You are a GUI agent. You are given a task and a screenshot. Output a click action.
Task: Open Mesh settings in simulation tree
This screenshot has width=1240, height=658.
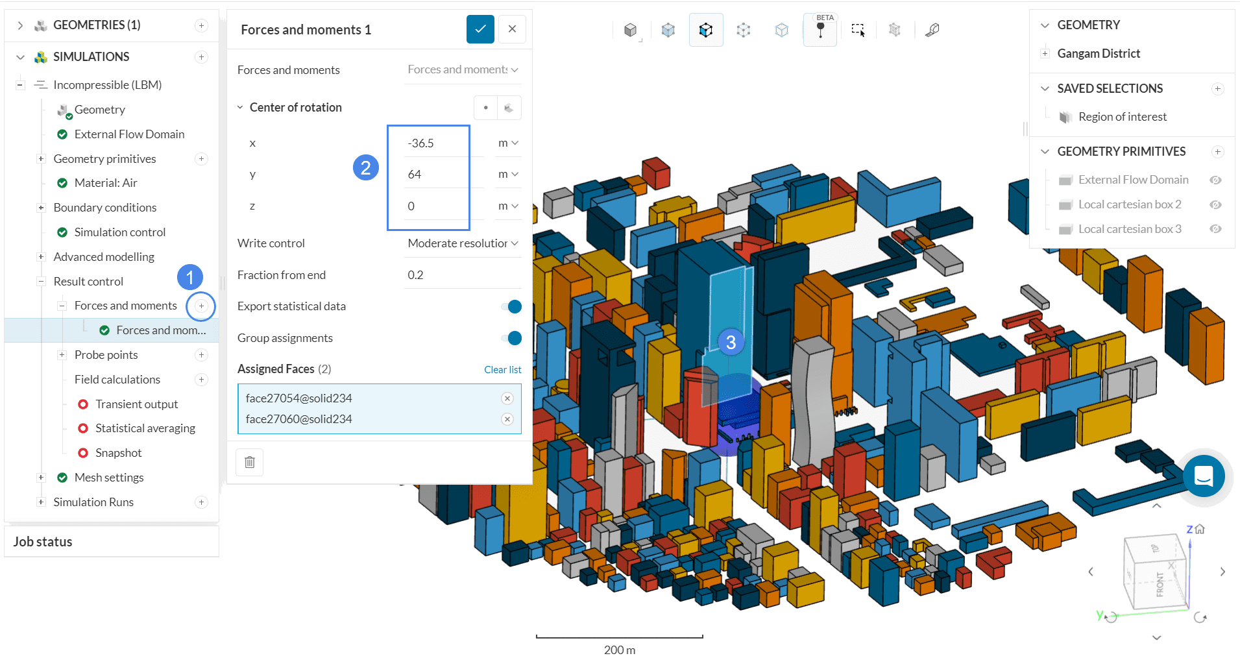coord(108,478)
